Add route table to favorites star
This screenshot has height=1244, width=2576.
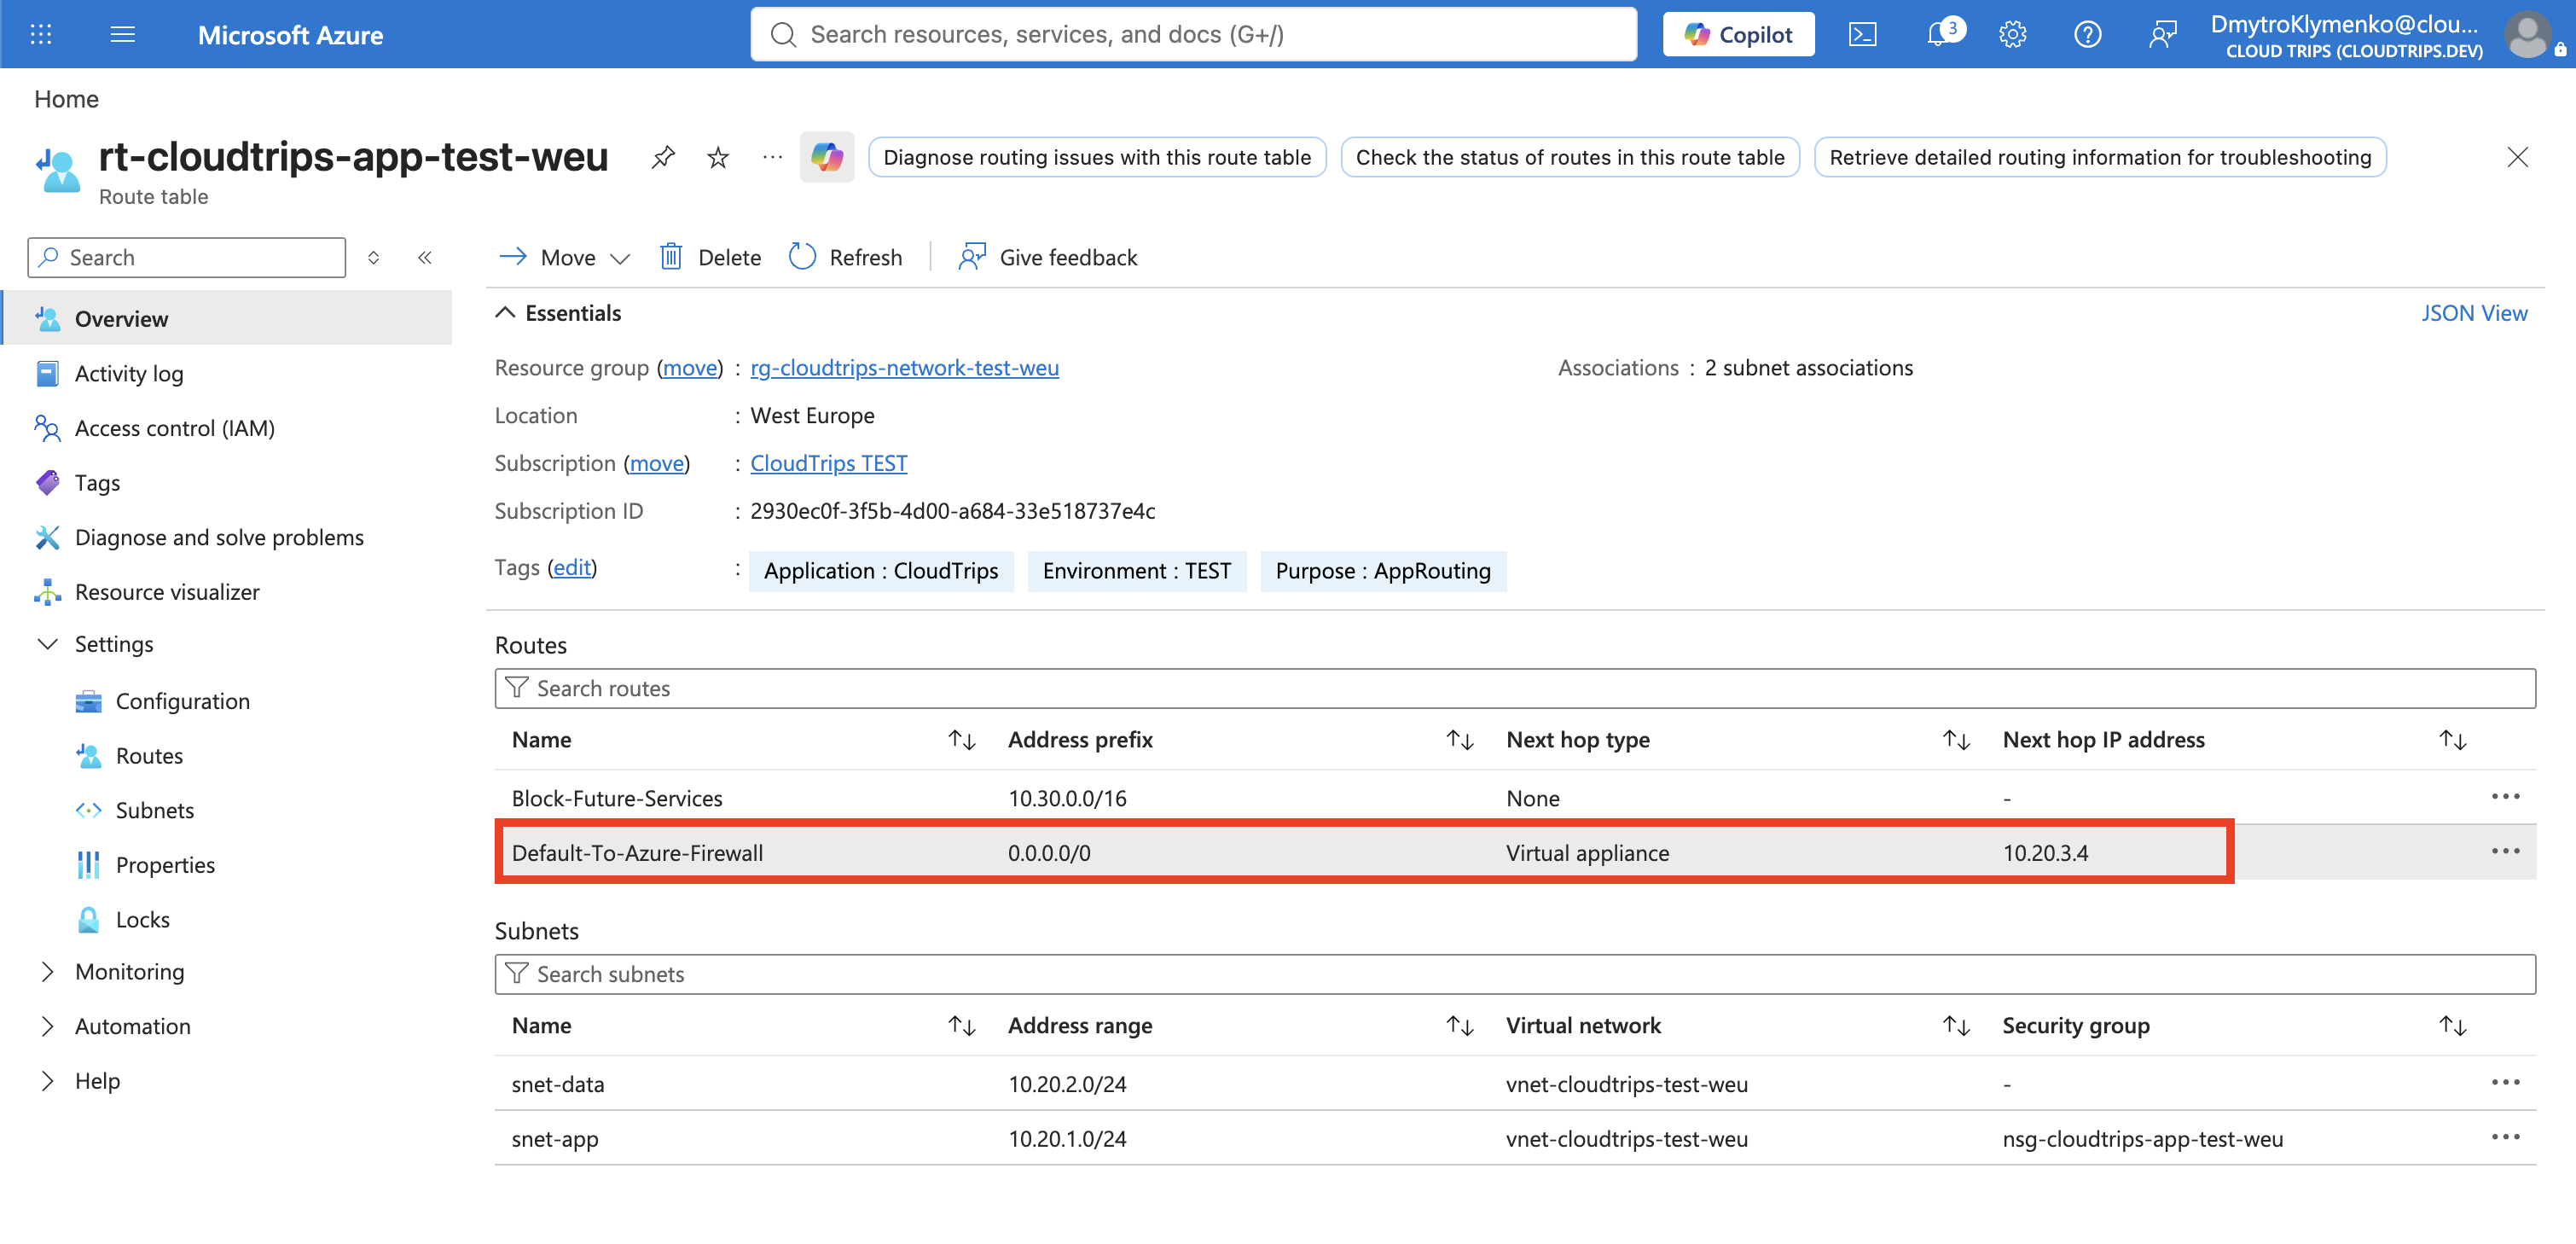point(718,157)
